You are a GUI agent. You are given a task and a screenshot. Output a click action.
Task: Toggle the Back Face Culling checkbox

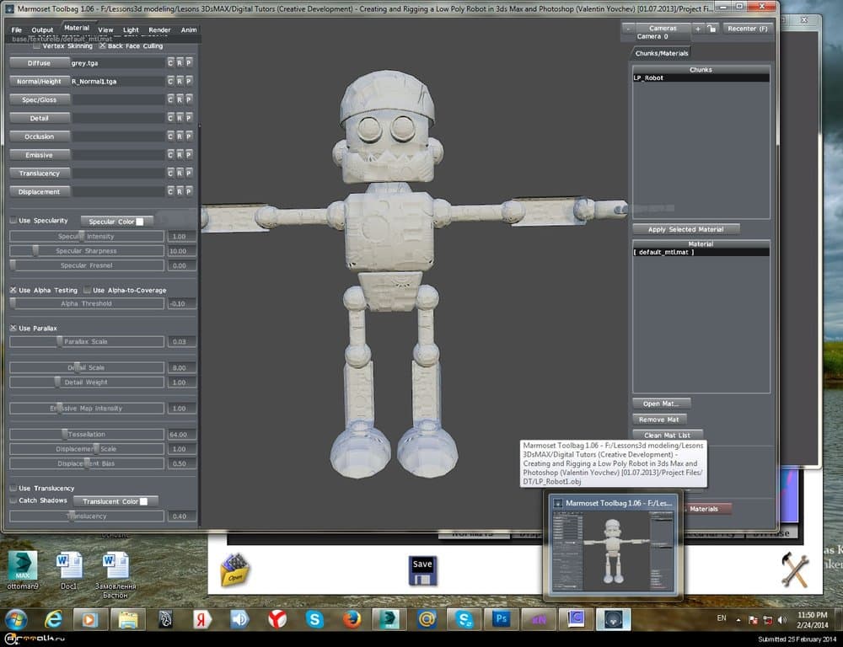click(103, 45)
